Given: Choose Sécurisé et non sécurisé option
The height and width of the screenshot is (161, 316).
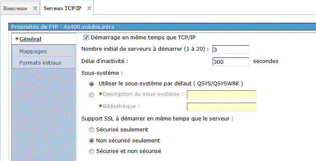Looking at the screenshot, I should [x=92, y=151].
